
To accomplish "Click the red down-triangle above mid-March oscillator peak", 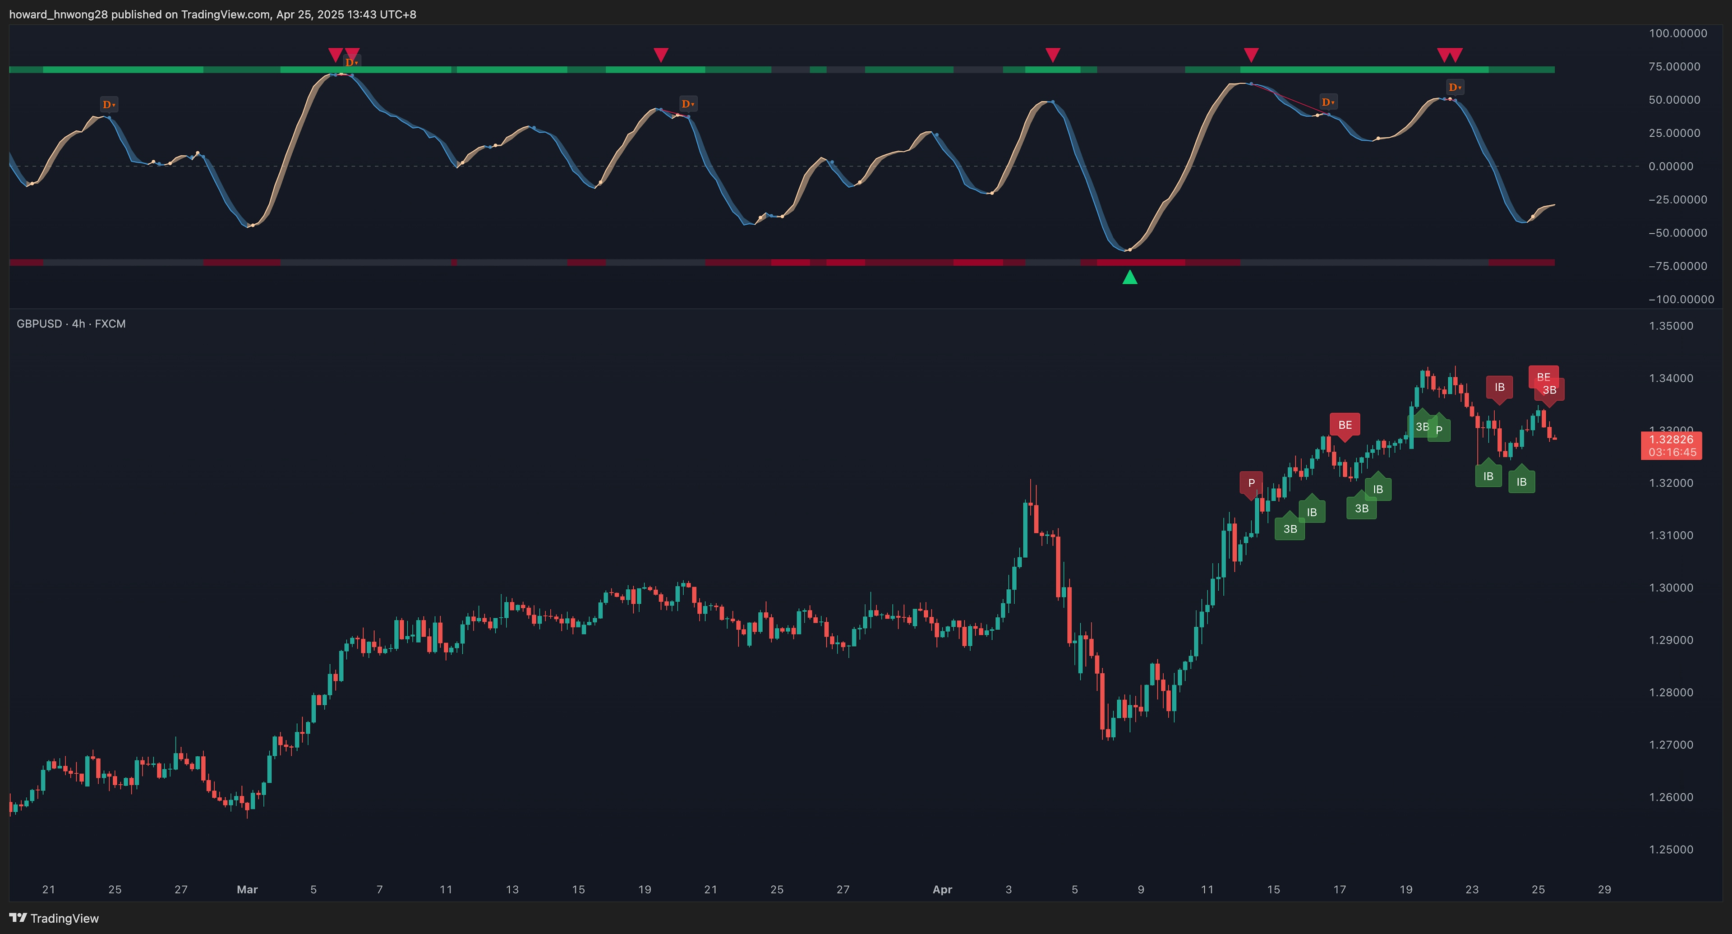I will [661, 55].
